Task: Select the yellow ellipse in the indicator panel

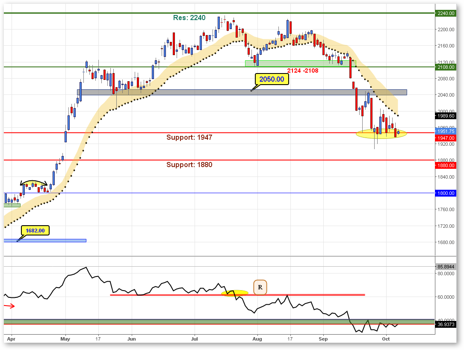Action: [235, 293]
